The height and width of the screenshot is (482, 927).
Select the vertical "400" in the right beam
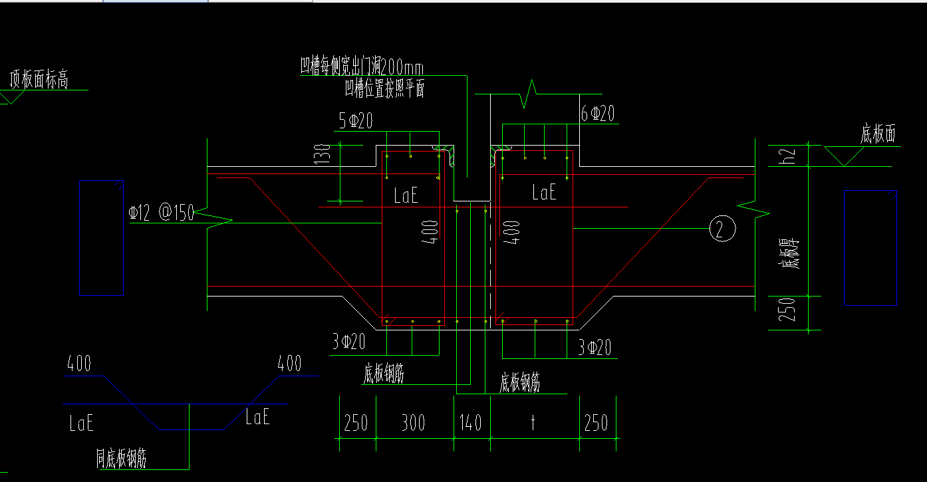pyautogui.click(x=512, y=233)
